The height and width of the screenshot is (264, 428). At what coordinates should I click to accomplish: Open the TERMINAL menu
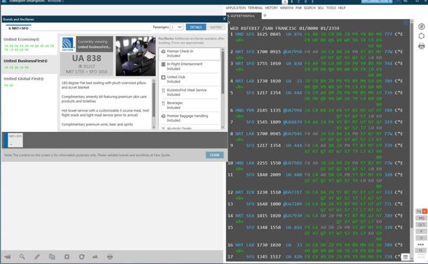click(255, 8)
